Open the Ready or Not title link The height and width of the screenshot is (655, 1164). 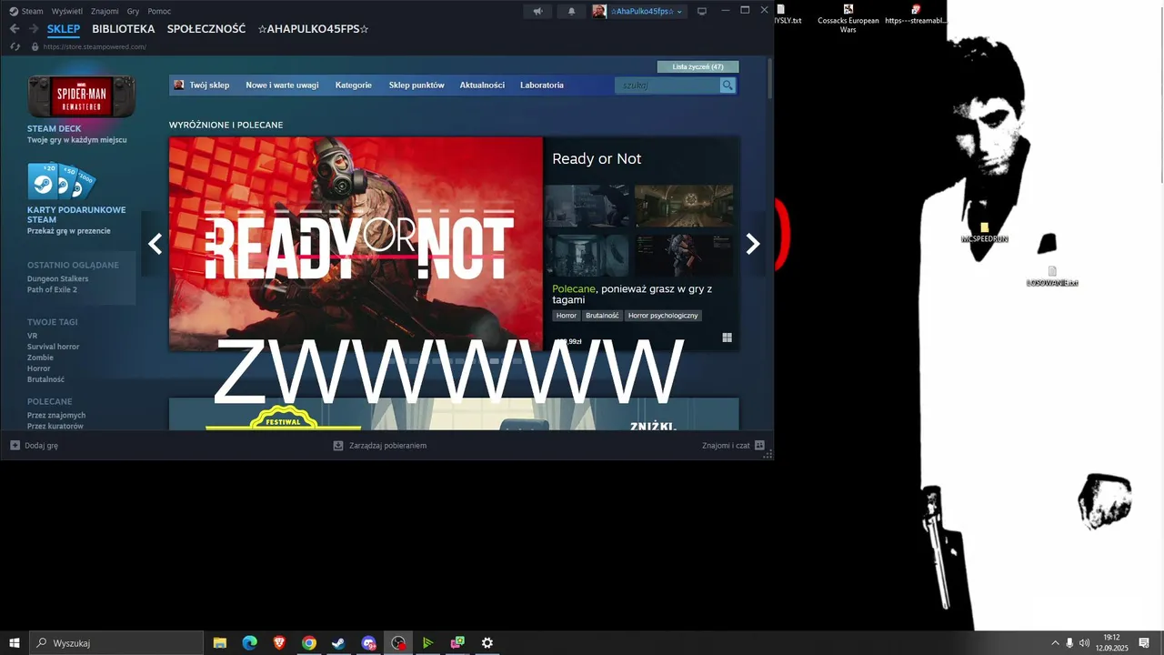pyautogui.click(x=597, y=158)
